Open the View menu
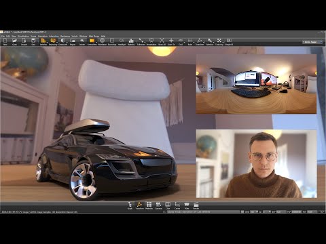 [14, 36]
